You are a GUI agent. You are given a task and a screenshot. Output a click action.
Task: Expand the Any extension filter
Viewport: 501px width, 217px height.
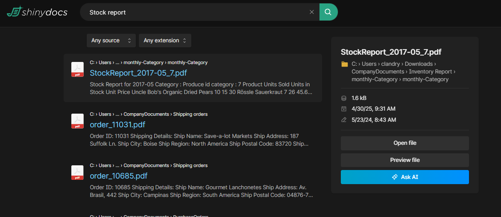165,41
